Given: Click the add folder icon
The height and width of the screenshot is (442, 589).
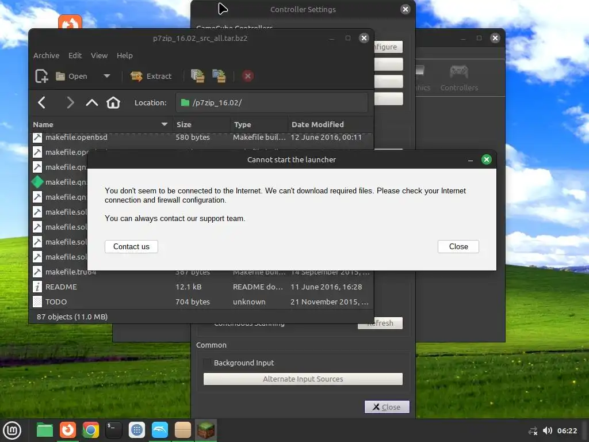Looking at the screenshot, I should [219, 76].
